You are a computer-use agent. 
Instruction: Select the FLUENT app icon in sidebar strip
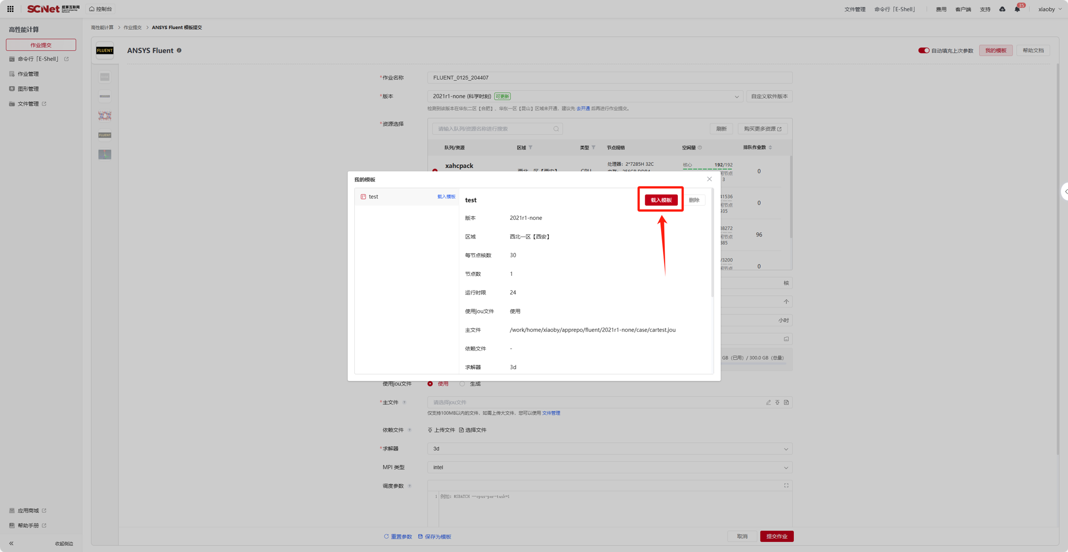[105, 135]
